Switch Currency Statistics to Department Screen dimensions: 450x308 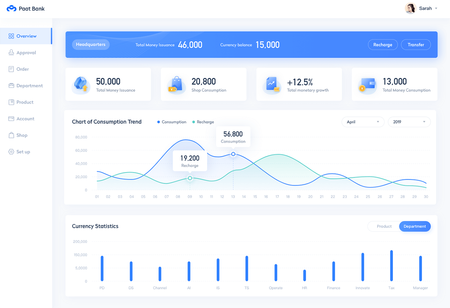coord(415,226)
